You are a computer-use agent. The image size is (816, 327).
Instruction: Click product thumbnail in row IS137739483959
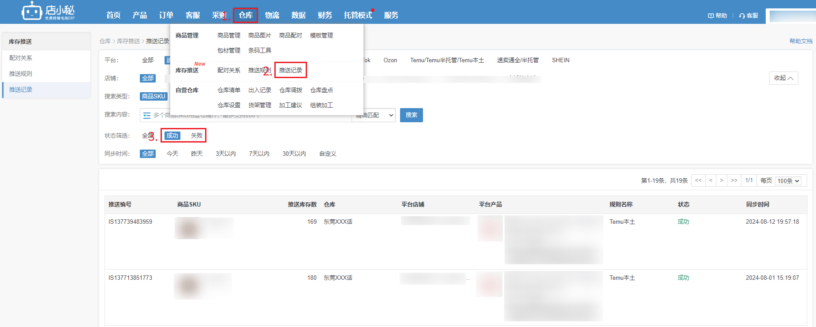[x=189, y=228]
